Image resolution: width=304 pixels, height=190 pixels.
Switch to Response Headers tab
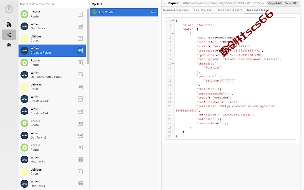(229, 9)
